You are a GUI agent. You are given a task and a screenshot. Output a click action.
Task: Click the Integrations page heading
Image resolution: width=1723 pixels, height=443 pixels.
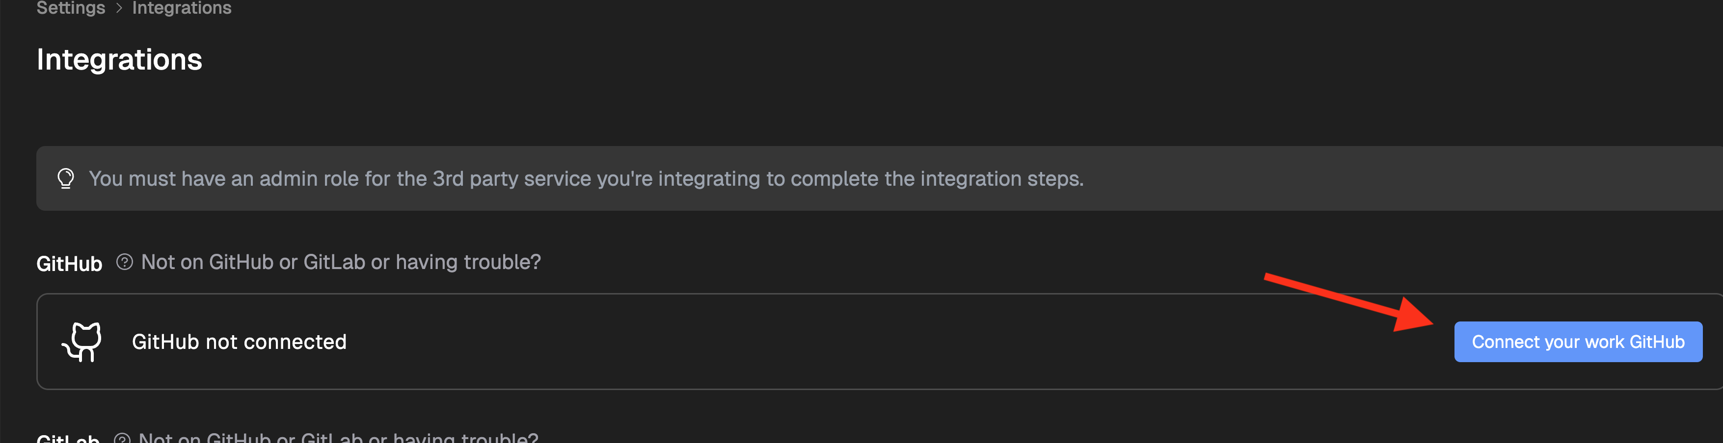pyautogui.click(x=119, y=59)
